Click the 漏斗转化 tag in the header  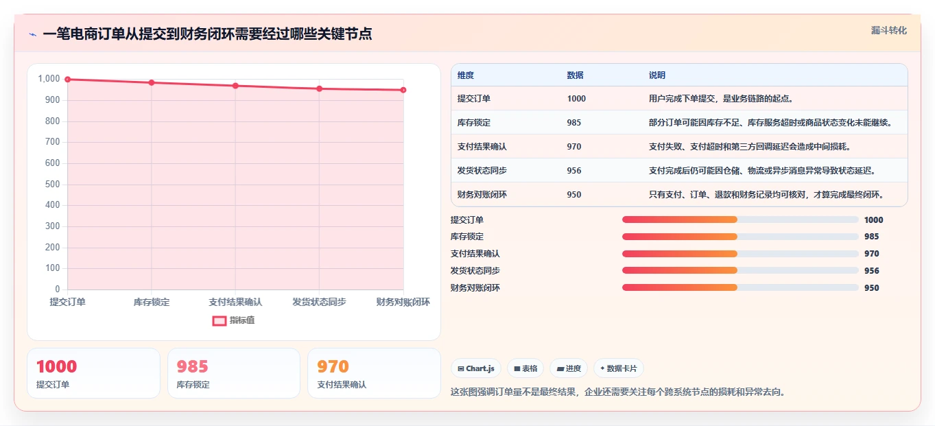pyautogui.click(x=889, y=30)
